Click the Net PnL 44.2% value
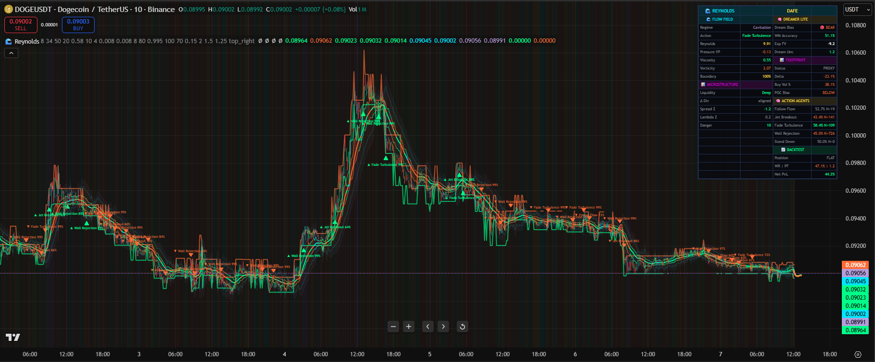This screenshot has height=362, width=875. (830, 174)
